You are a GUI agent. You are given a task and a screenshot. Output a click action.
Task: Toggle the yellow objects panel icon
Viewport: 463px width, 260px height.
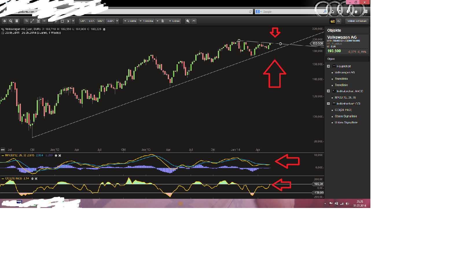tap(332, 21)
